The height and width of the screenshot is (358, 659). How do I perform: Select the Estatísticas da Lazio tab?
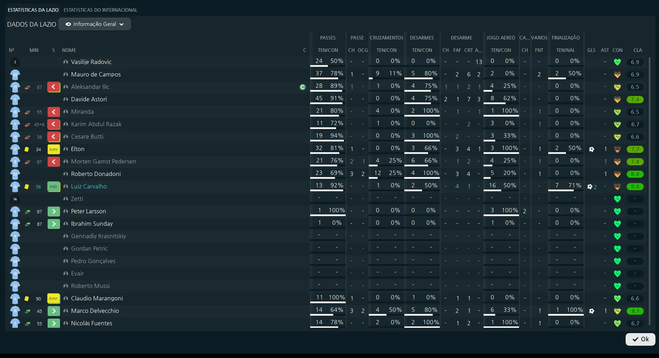(x=33, y=10)
